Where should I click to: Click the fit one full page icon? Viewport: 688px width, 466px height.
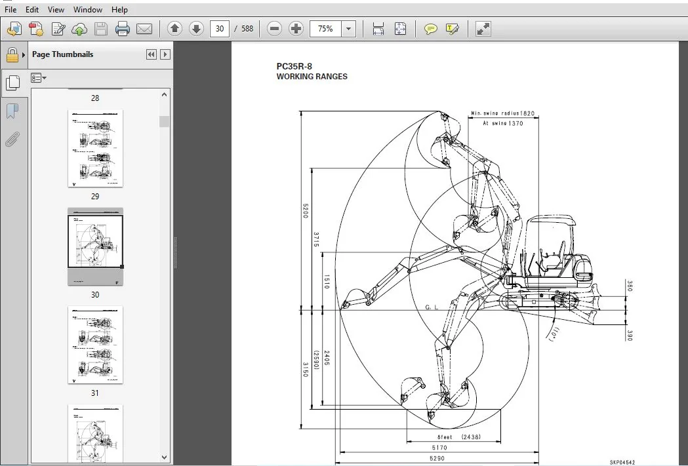[x=400, y=29]
